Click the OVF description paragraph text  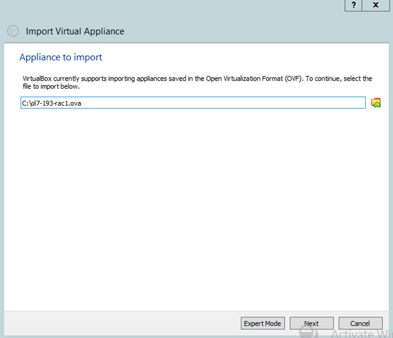pyautogui.click(x=197, y=82)
